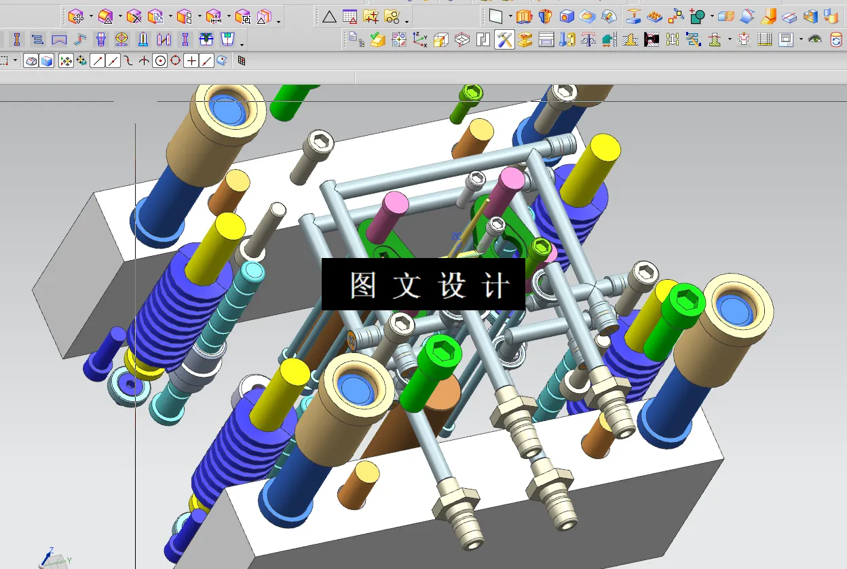Select the Line curve tool

(x=98, y=61)
